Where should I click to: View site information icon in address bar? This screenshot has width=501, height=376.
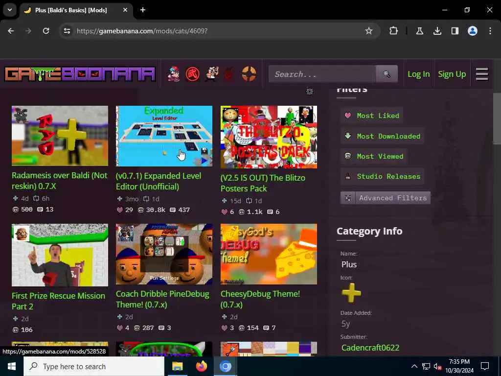click(67, 31)
